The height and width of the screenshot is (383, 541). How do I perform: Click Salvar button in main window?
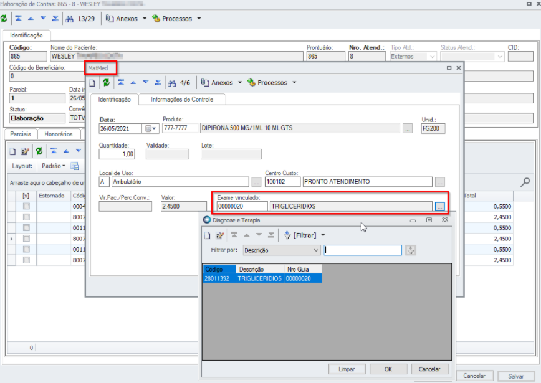coord(516,376)
